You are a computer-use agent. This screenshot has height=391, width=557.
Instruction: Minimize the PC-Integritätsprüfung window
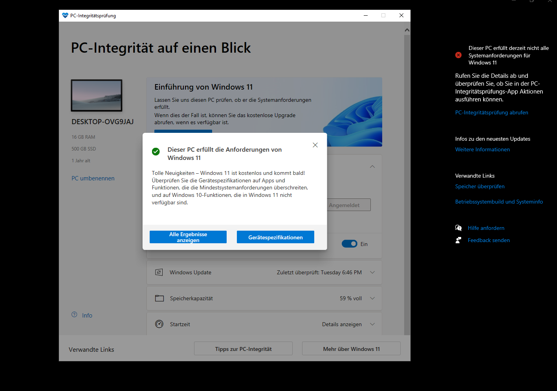coord(366,15)
